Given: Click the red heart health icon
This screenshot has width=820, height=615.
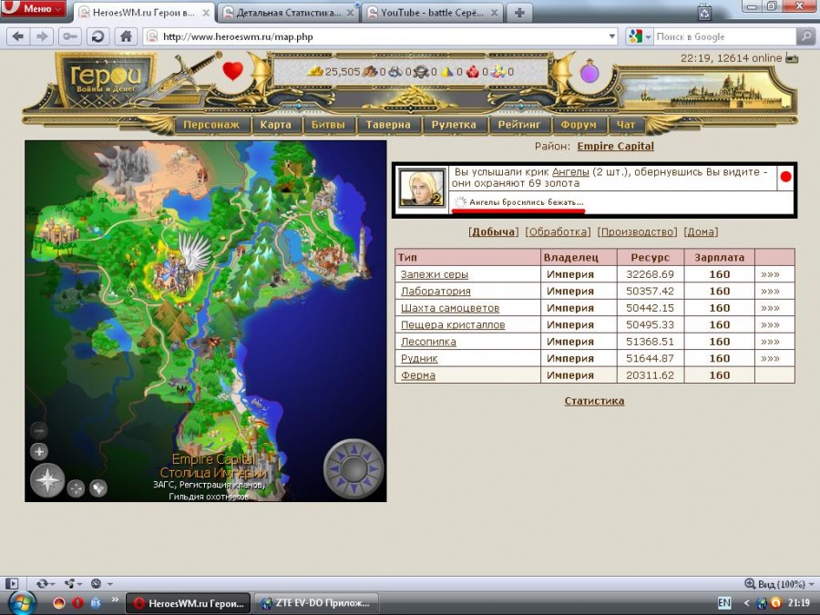Looking at the screenshot, I should (232, 70).
